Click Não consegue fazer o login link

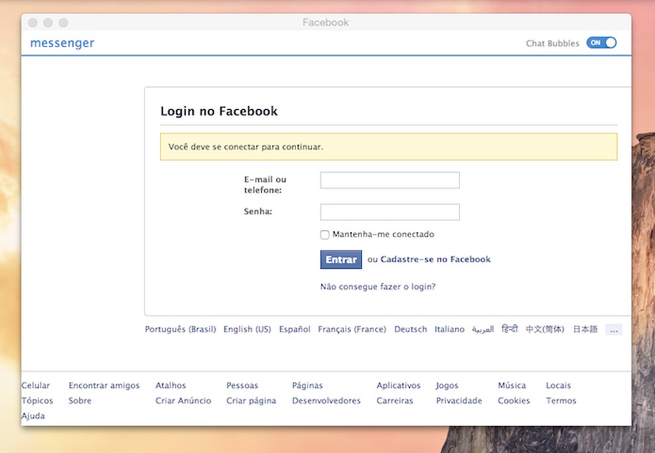(x=377, y=286)
